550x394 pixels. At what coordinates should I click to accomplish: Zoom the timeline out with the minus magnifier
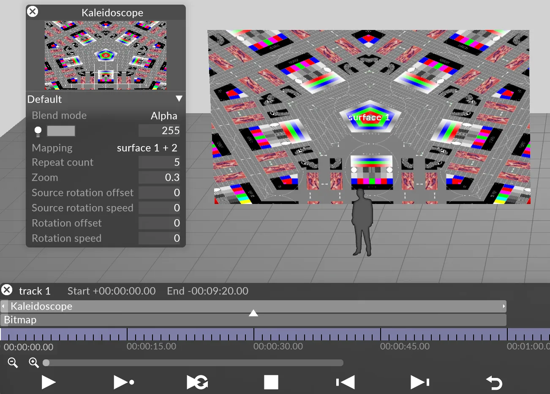(x=12, y=362)
